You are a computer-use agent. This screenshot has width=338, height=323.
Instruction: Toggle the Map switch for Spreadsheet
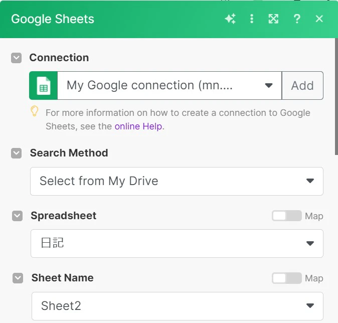pyautogui.click(x=286, y=216)
